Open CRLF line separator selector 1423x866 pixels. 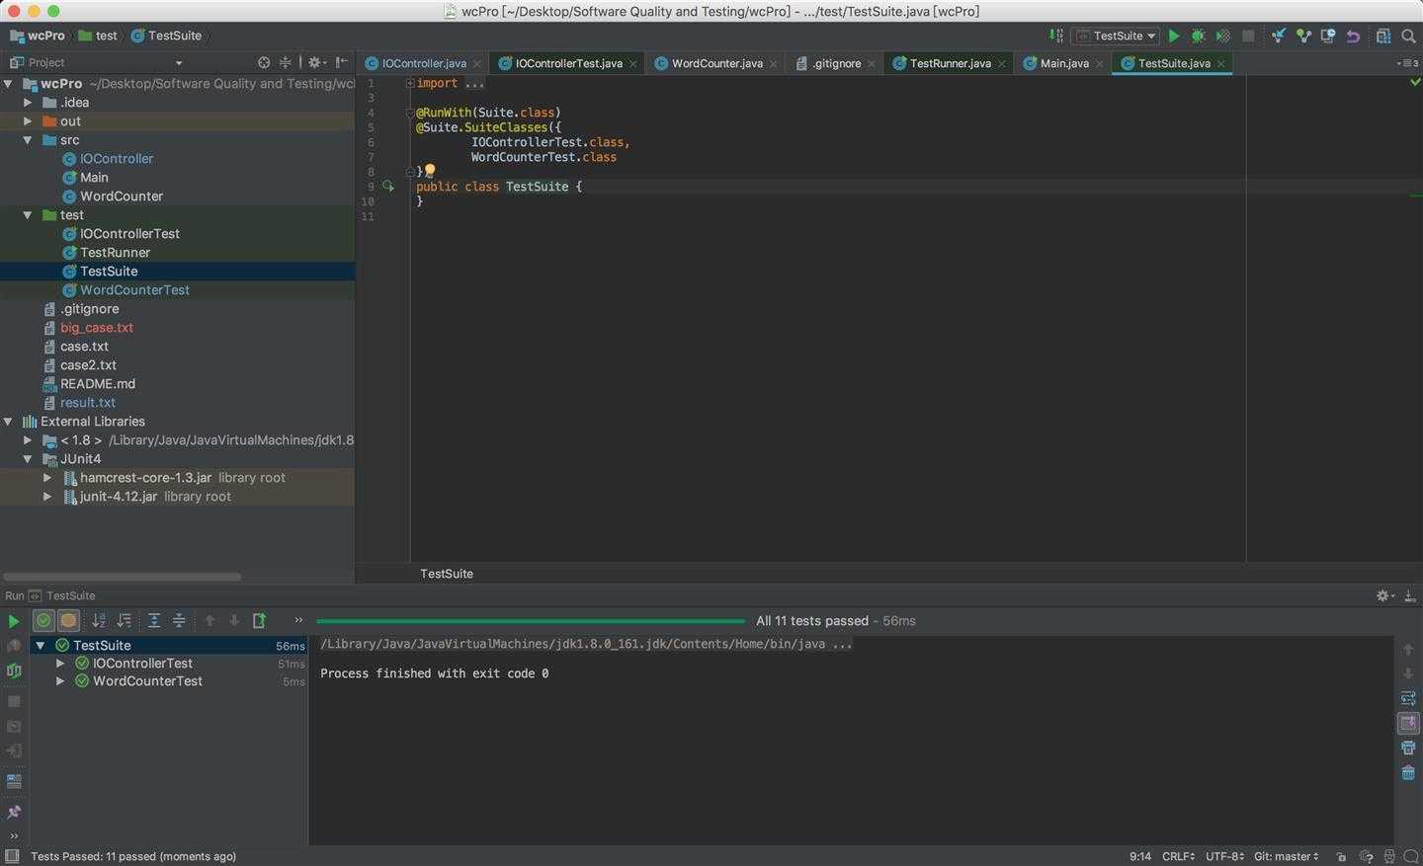coord(1179,856)
